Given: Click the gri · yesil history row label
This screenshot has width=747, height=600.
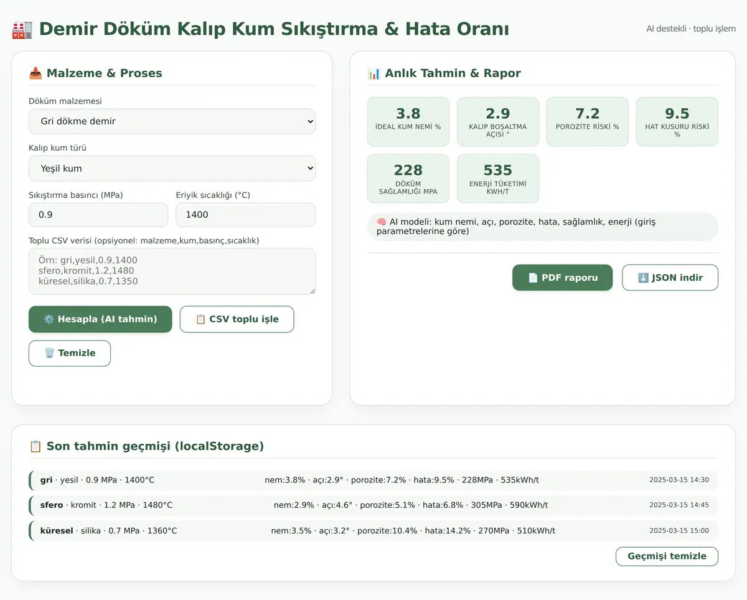Looking at the screenshot, I should [x=97, y=480].
